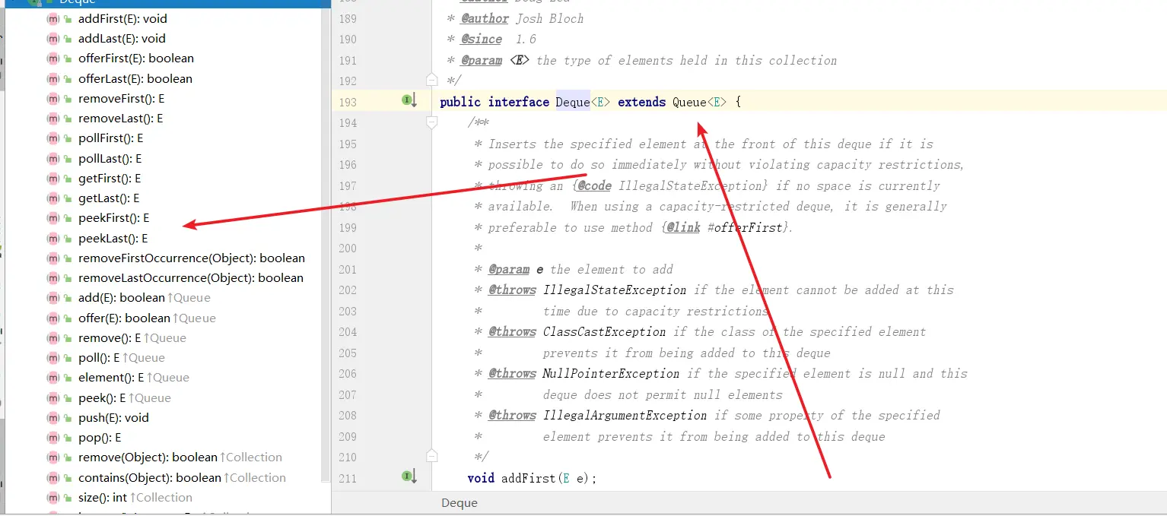Click NullPointerException on line 206
The height and width of the screenshot is (516, 1167).
[611, 373]
